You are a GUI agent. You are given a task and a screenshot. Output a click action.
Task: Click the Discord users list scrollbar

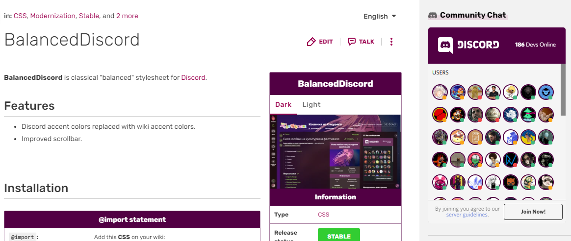click(563, 89)
